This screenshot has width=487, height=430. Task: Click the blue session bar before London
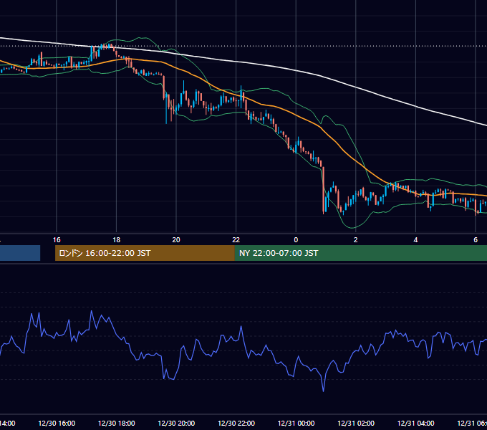20,253
